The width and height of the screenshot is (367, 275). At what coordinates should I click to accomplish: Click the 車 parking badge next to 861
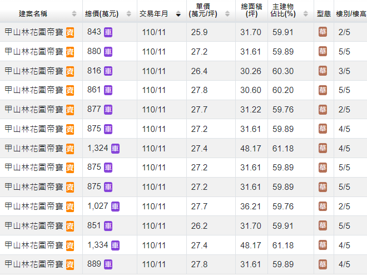[x=108, y=90]
